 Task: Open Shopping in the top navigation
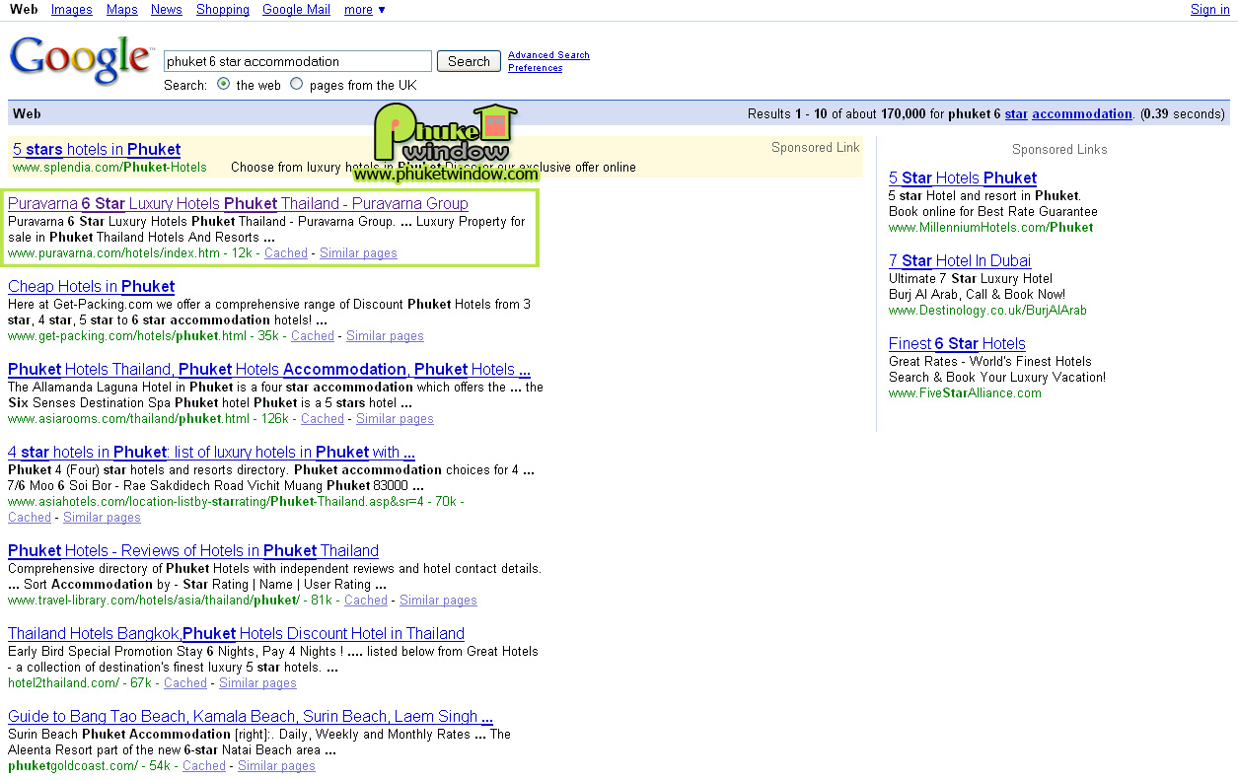tap(223, 10)
